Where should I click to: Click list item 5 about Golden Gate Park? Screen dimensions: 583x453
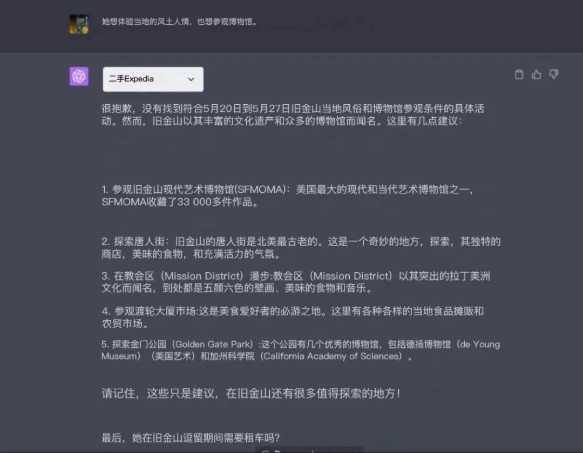(301, 350)
